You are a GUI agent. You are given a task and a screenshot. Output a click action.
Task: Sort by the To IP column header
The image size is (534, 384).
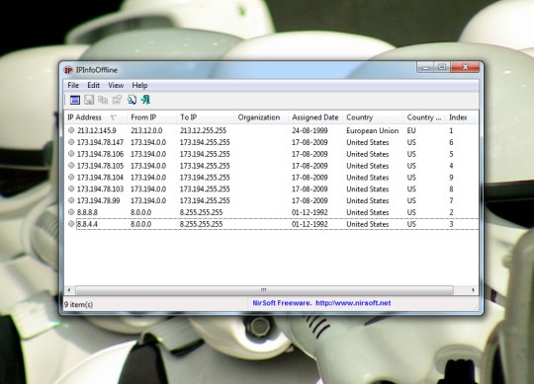pyautogui.click(x=205, y=117)
